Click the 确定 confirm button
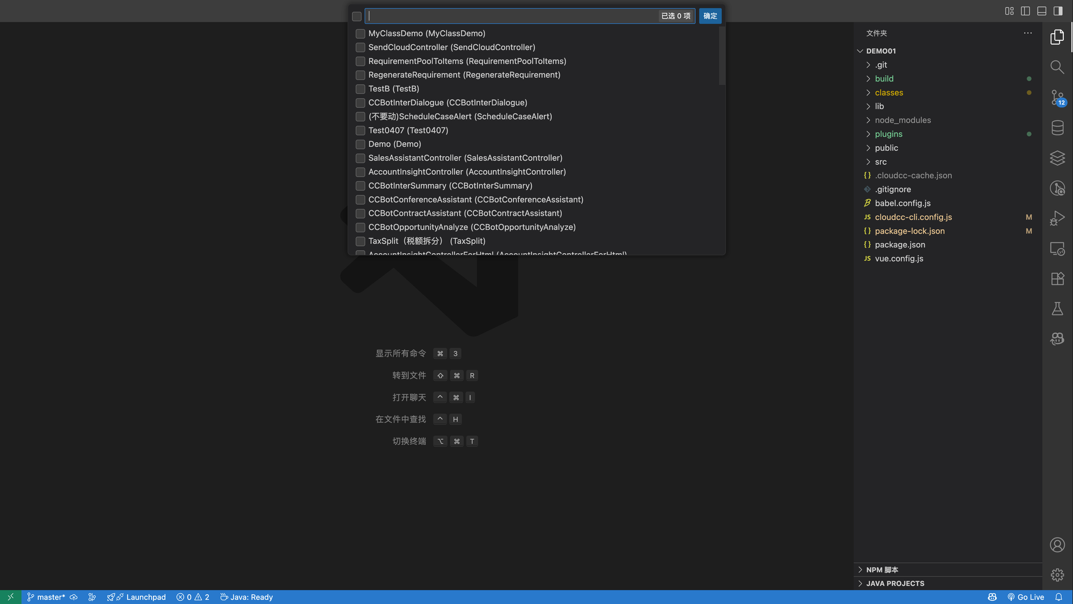This screenshot has height=604, width=1073. point(710,16)
